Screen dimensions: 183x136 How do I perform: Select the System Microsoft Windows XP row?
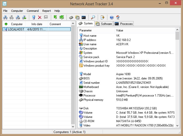click(x=127, y=53)
